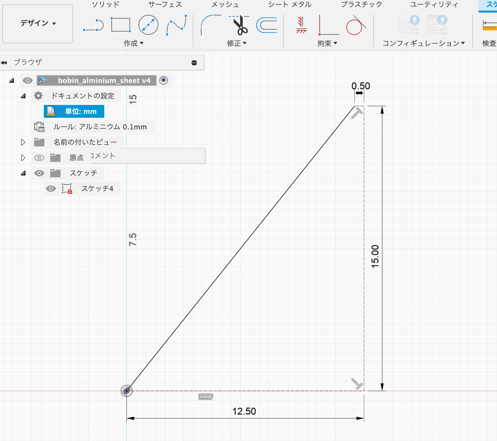
Task: Switch to the サーフェス tab
Action: click(165, 5)
